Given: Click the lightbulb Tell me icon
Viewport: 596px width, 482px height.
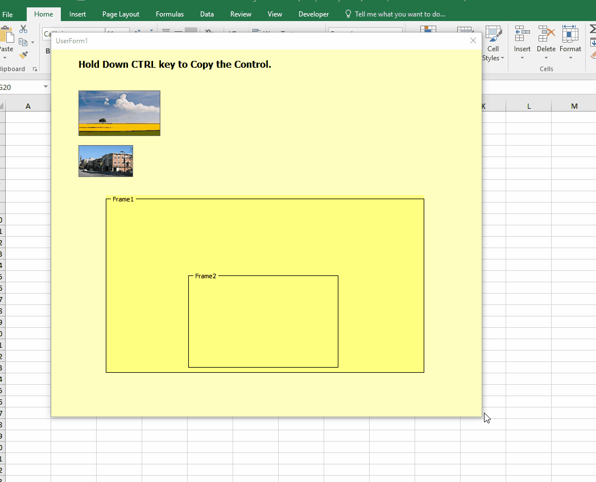Looking at the screenshot, I should 348,14.
